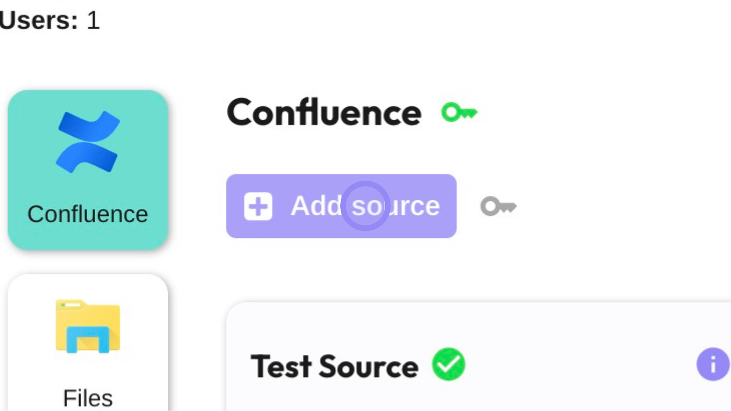The height and width of the screenshot is (411, 731).
Task: Click the Confluence page heading
Action: [324, 113]
